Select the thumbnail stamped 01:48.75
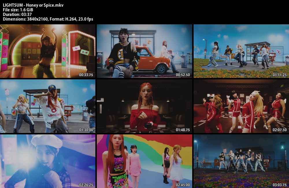This screenshot has height=188, width=289. point(144,106)
